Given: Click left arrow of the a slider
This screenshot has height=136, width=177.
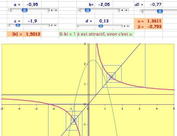Looking at the screenshot, I should click(52, 10).
